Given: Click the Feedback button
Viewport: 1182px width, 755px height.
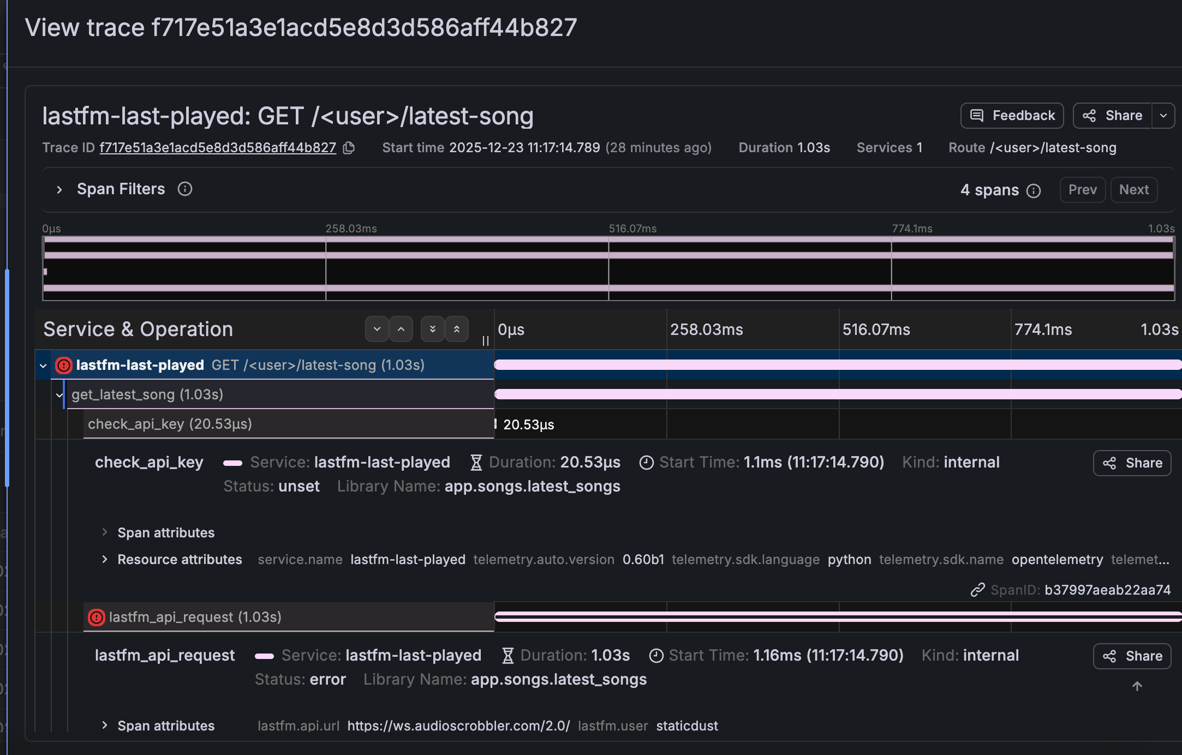Looking at the screenshot, I should pyautogui.click(x=1012, y=116).
